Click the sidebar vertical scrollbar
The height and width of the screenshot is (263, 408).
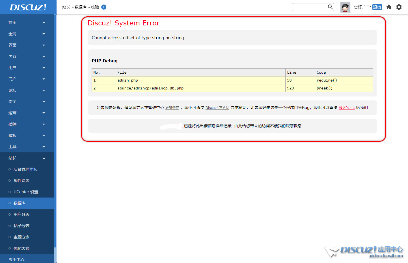click(55, 131)
